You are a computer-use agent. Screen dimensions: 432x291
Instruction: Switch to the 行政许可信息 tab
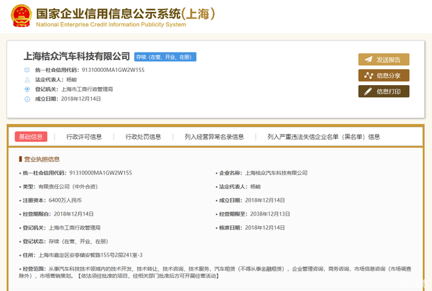84,137
